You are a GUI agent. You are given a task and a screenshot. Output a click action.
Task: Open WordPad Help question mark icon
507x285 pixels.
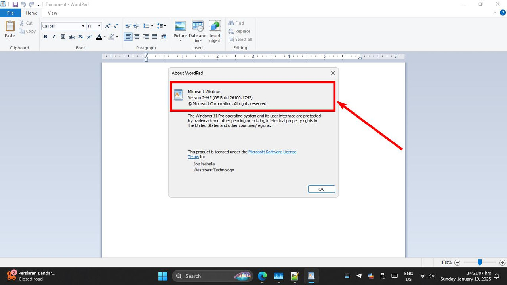click(503, 13)
